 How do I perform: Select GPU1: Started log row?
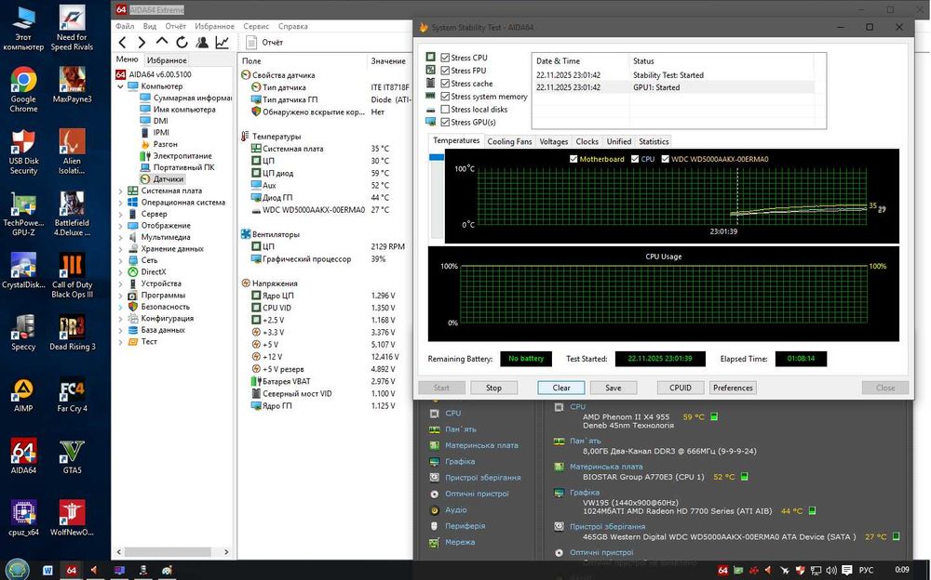click(674, 87)
